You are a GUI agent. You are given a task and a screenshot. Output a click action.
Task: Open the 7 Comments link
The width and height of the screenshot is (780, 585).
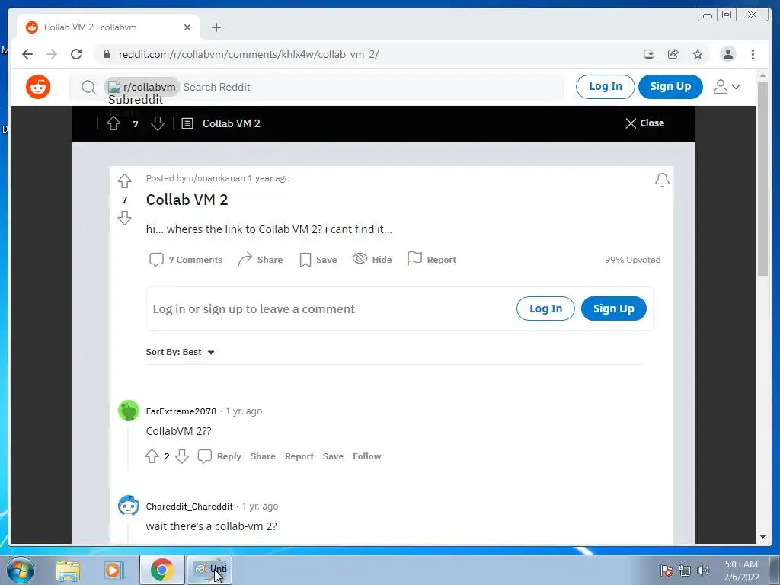click(x=186, y=260)
